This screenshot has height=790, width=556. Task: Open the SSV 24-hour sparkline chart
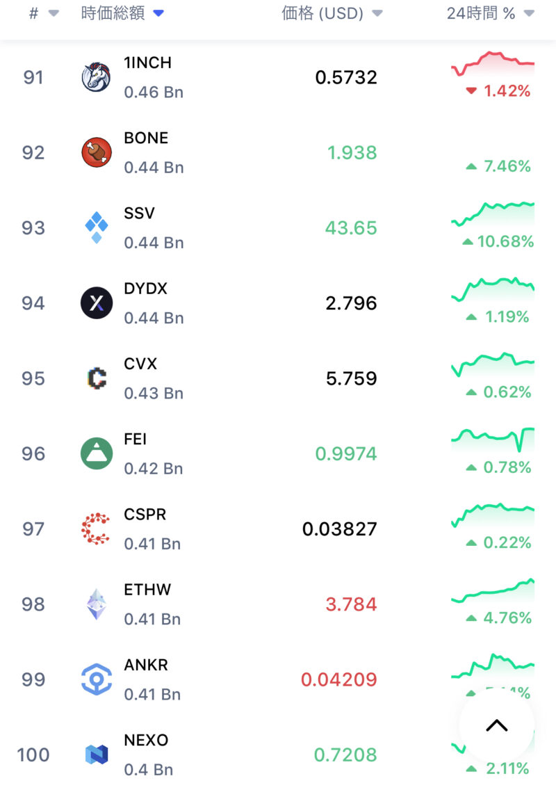(493, 211)
